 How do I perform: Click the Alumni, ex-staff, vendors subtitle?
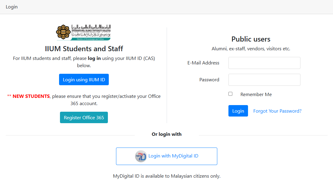251,48
